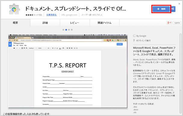183x116 pixels.
Task: Select the fourth carousel dot
Action: [x=72, y=30]
